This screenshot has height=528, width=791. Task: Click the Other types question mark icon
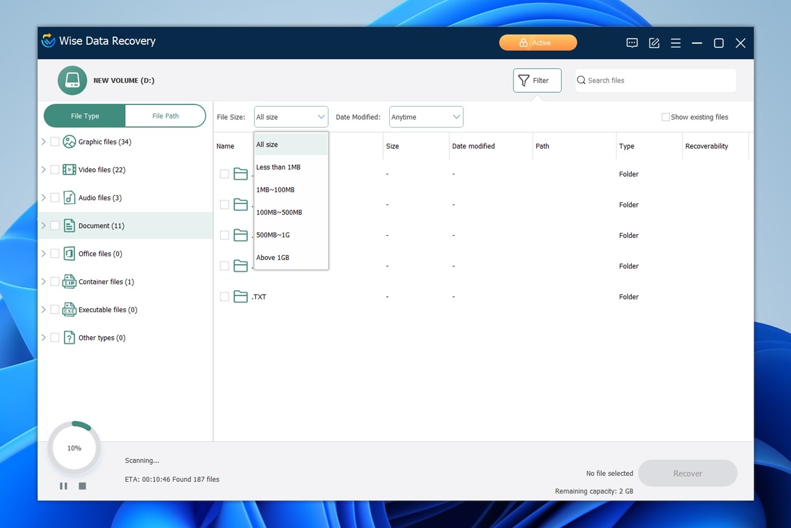(x=69, y=338)
